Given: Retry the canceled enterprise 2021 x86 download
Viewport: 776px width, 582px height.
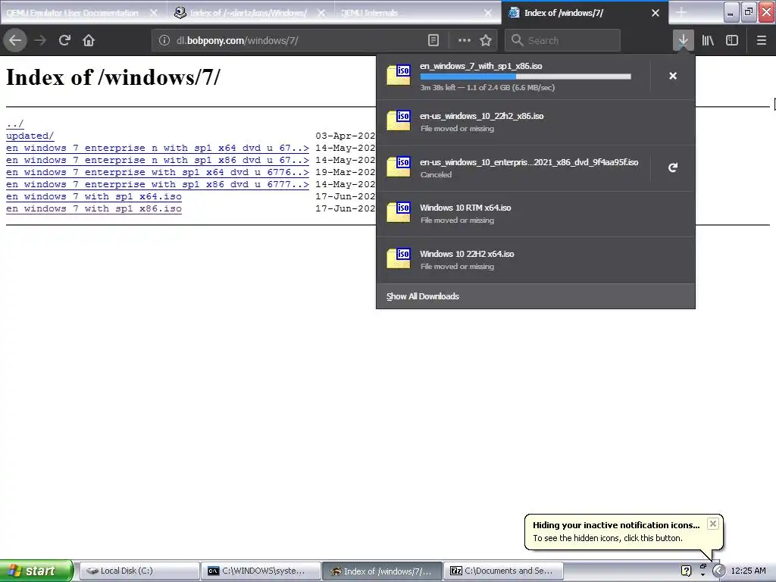Looking at the screenshot, I should tap(673, 167).
